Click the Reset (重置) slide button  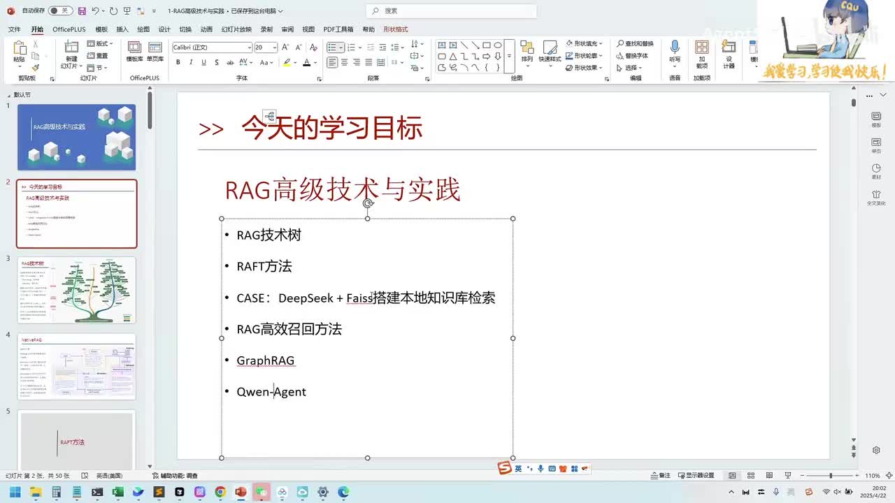click(x=99, y=56)
